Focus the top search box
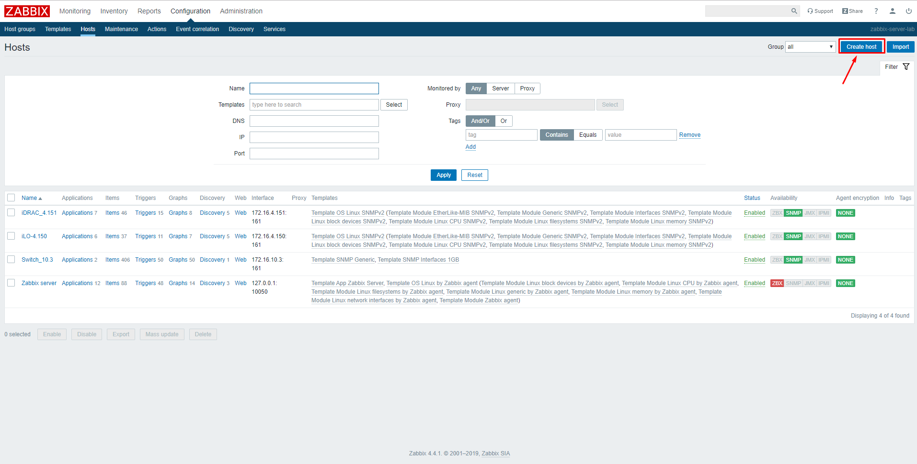This screenshot has height=464, width=917. coord(747,11)
